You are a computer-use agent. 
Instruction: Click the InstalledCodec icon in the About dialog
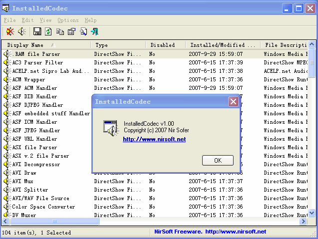click(111, 128)
